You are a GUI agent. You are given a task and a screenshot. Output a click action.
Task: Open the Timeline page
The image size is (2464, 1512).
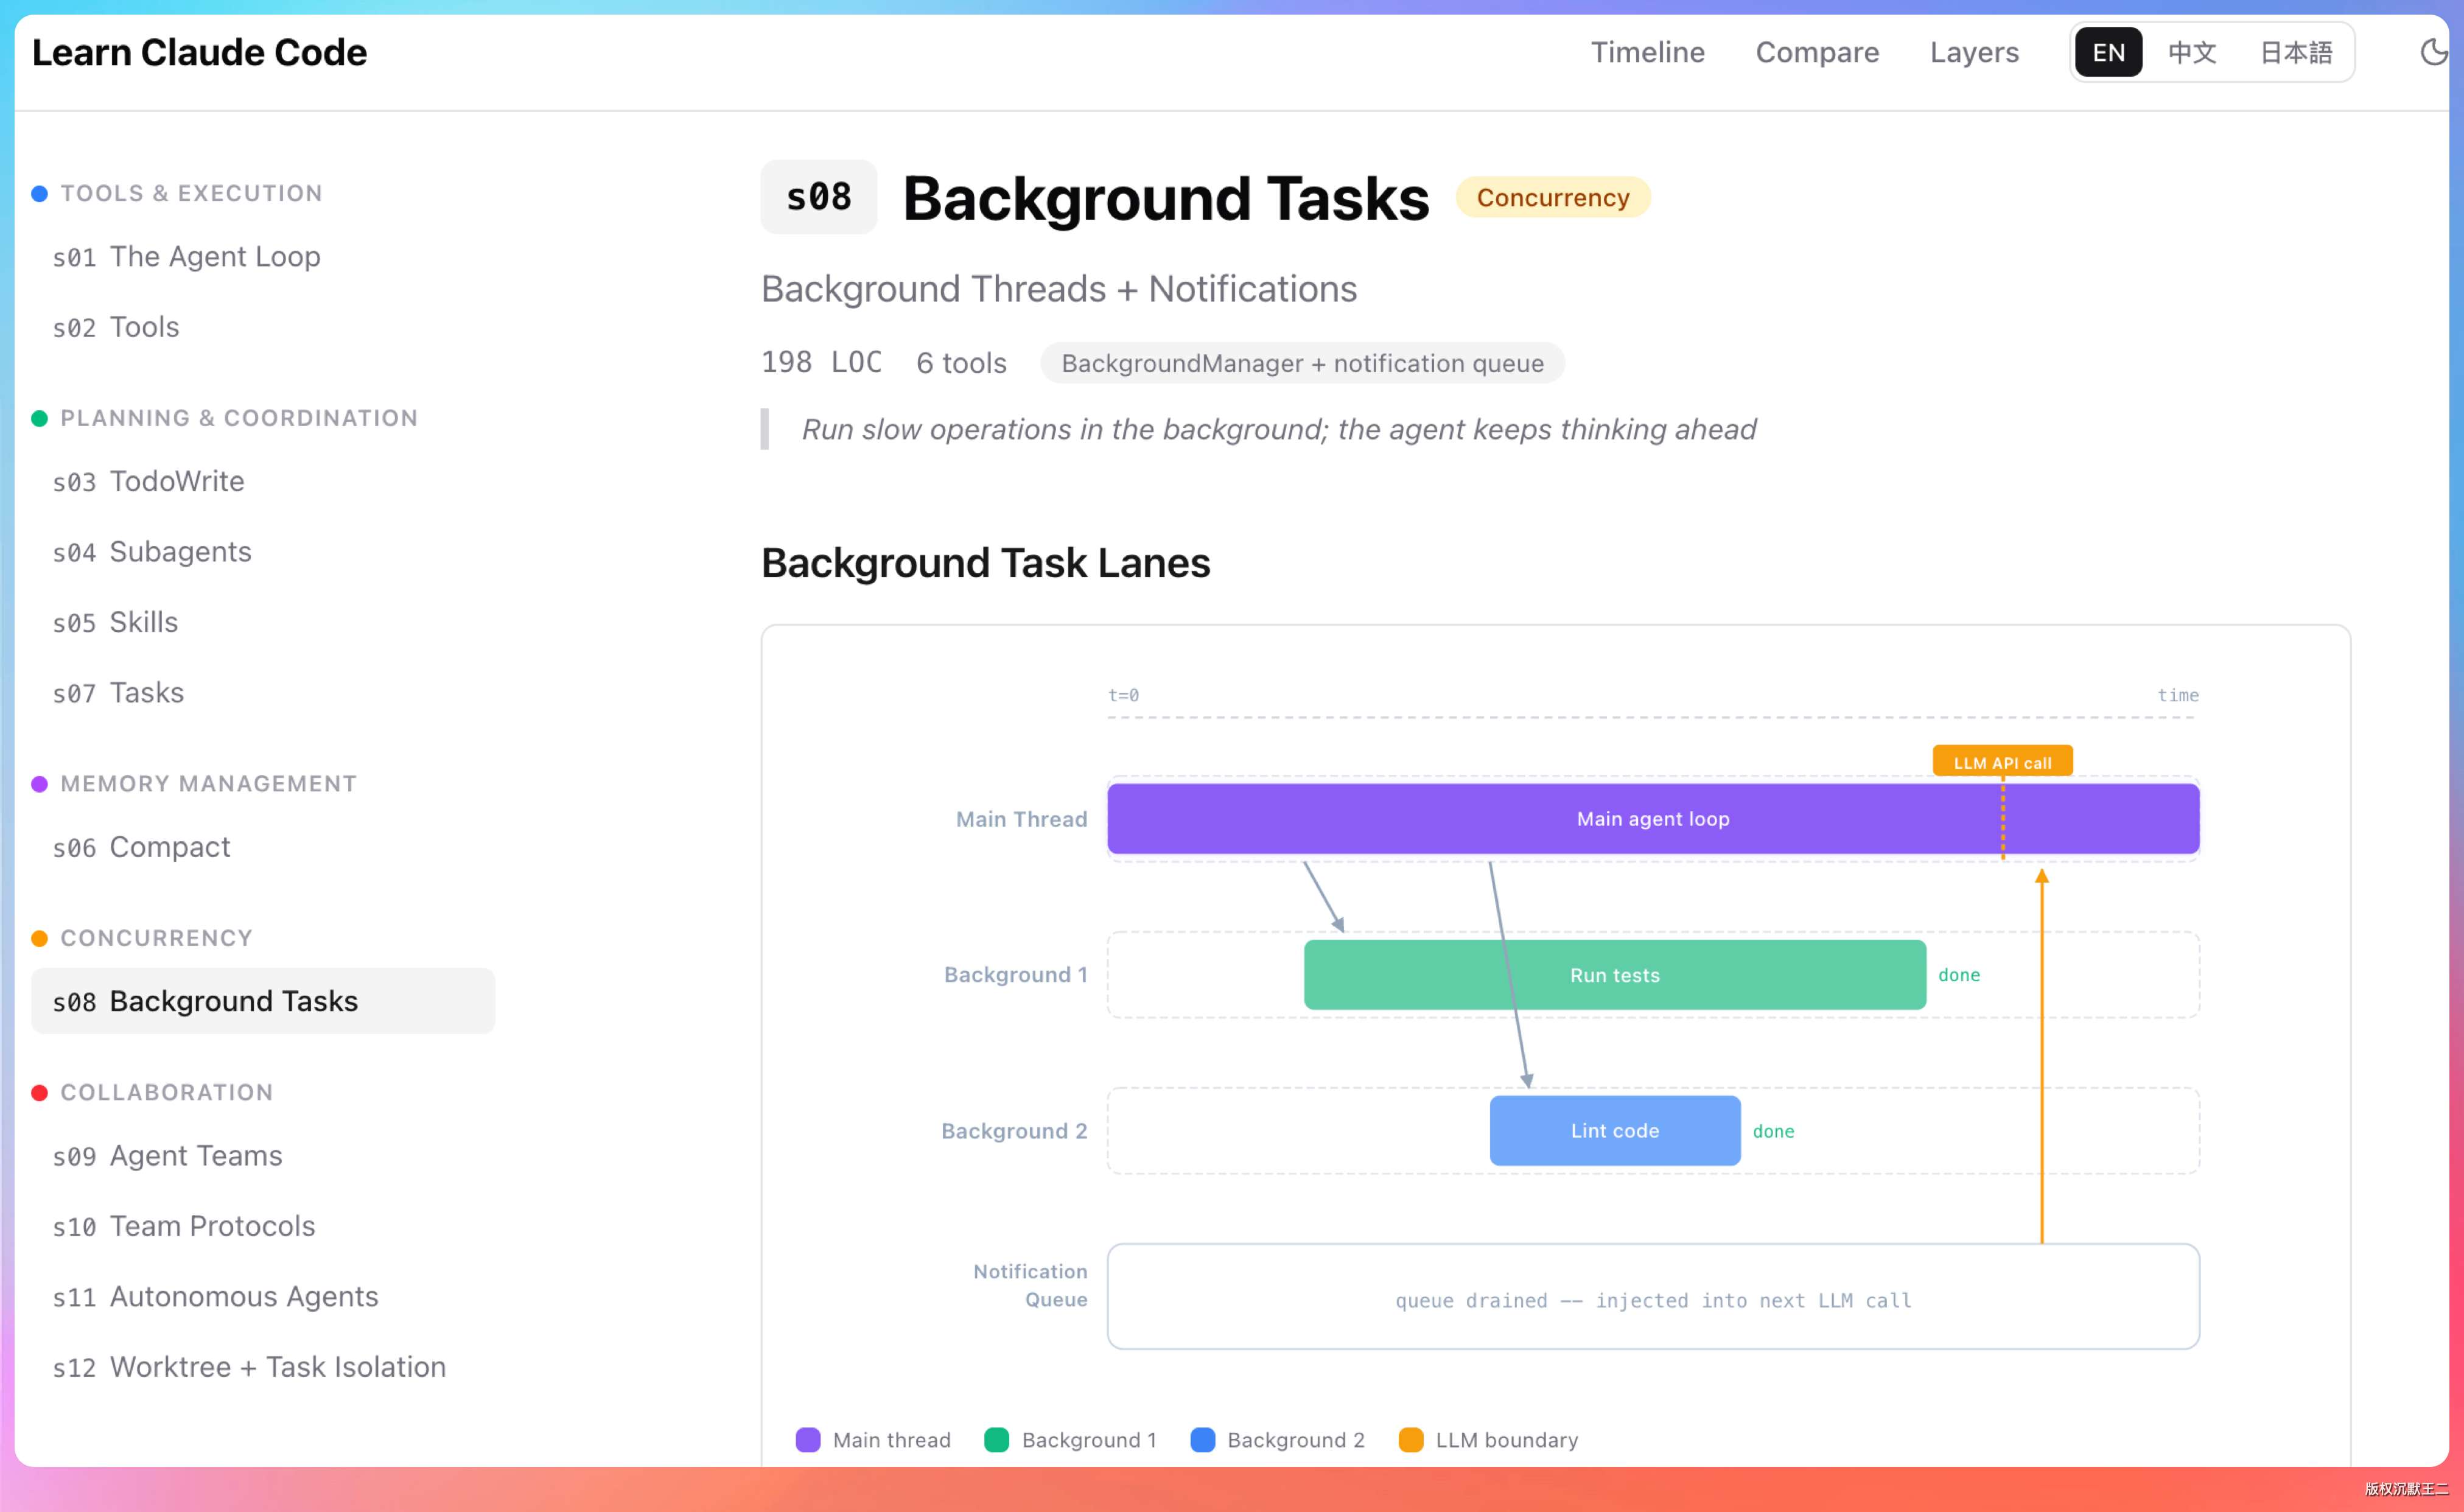[1647, 52]
